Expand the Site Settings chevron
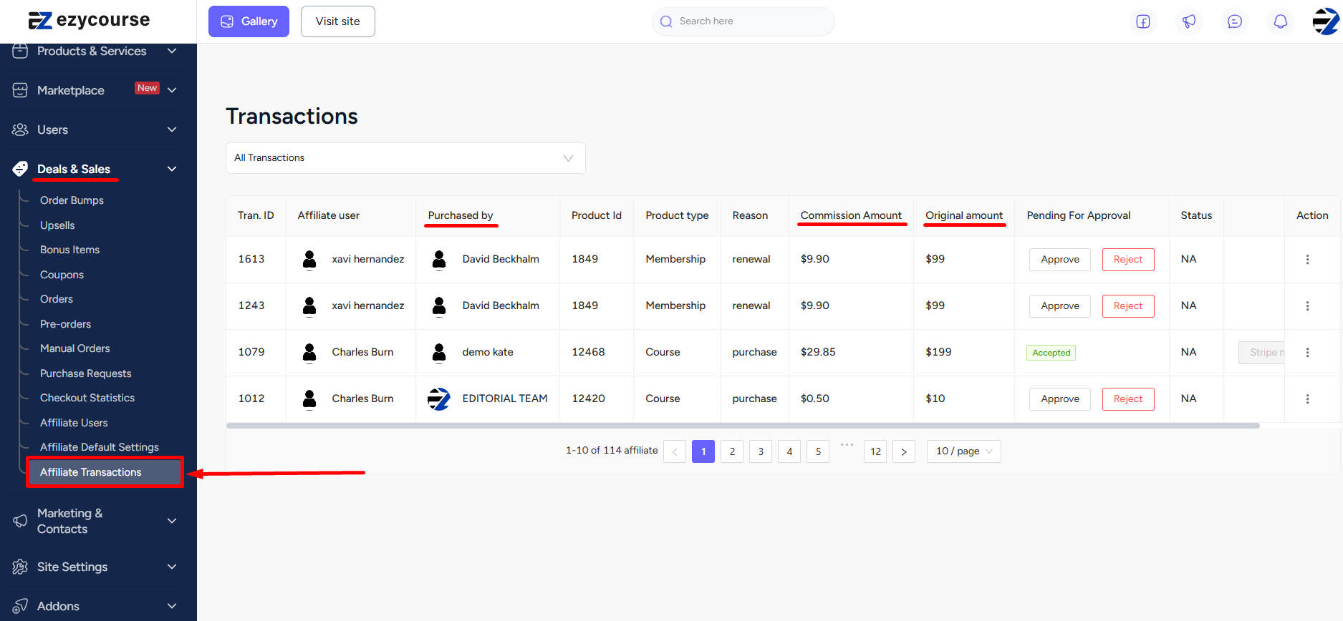This screenshot has height=621, width=1343. (x=172, y=567)
